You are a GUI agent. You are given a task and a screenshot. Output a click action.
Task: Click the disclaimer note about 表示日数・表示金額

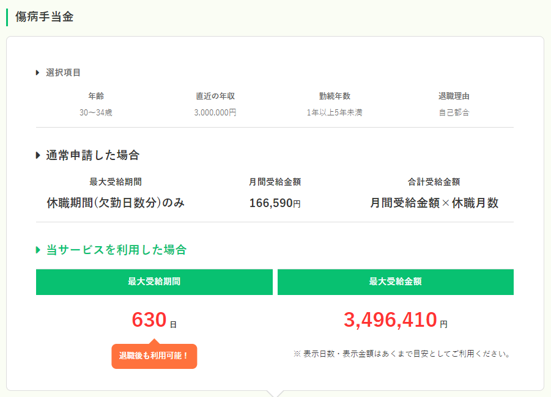(x=402, y=354)
